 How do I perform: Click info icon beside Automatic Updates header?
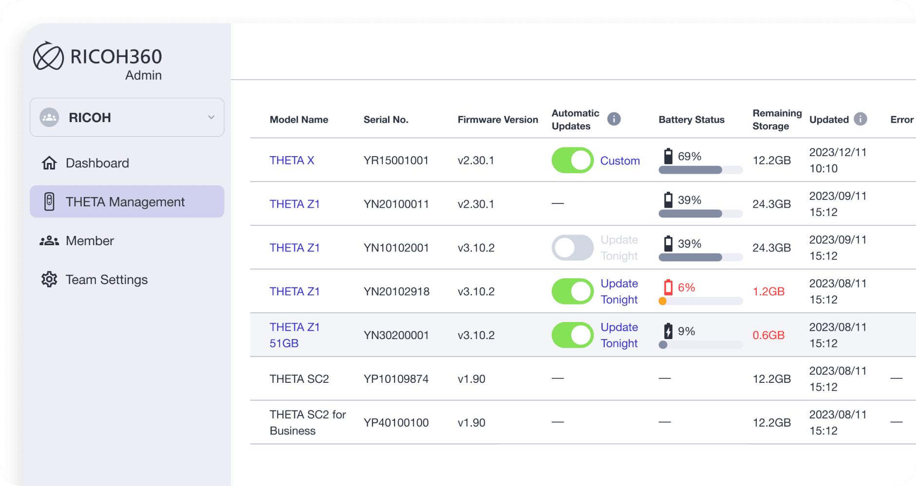click(x=614, y=119)
